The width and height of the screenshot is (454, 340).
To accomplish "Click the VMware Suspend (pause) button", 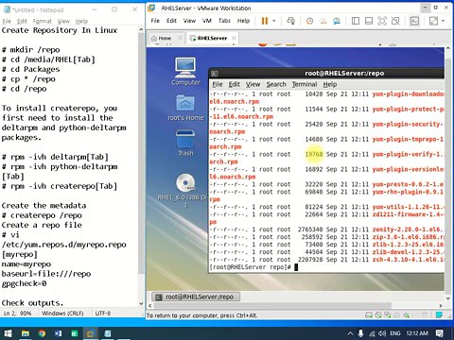I will [264, 21].
